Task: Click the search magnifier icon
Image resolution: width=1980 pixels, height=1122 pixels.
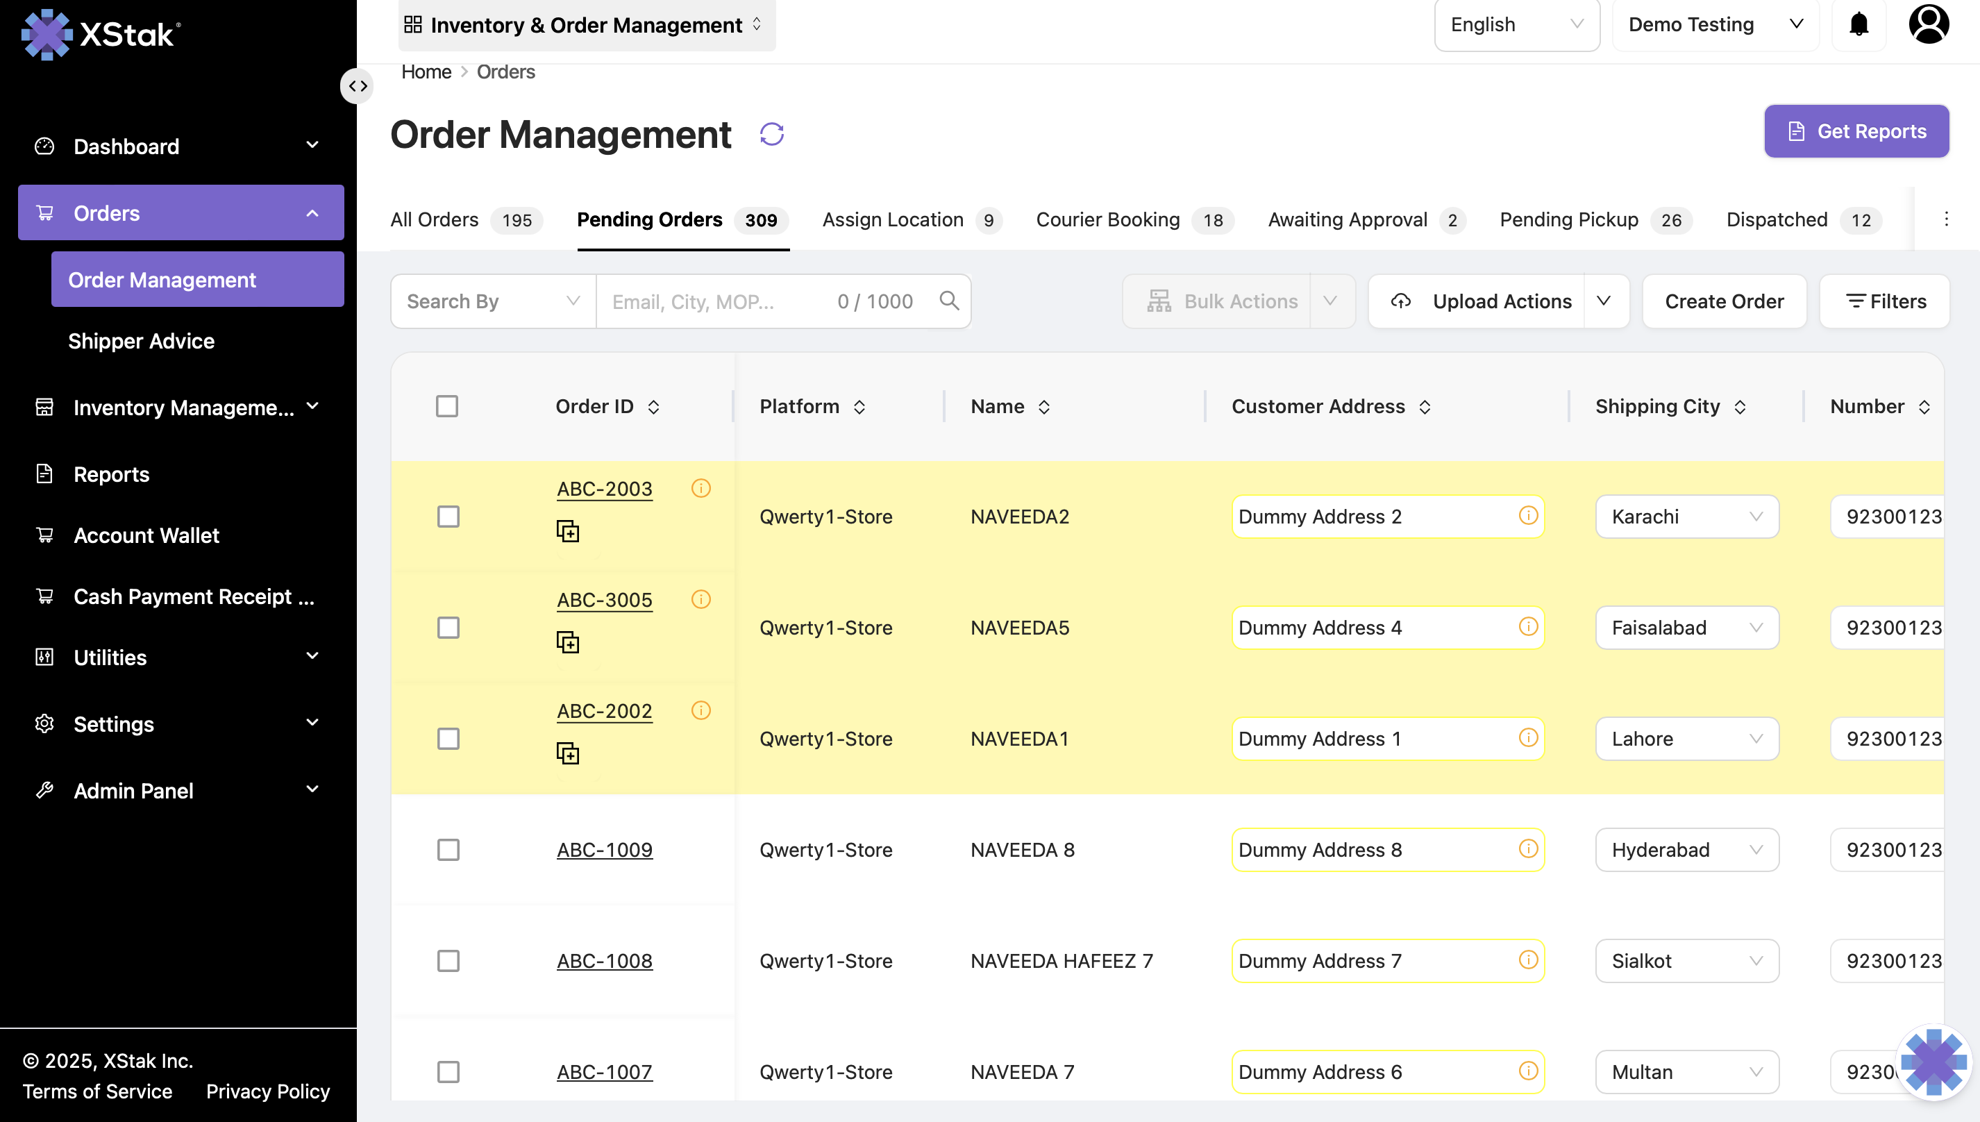Action: pyautogui.click(x=949, y=301)
